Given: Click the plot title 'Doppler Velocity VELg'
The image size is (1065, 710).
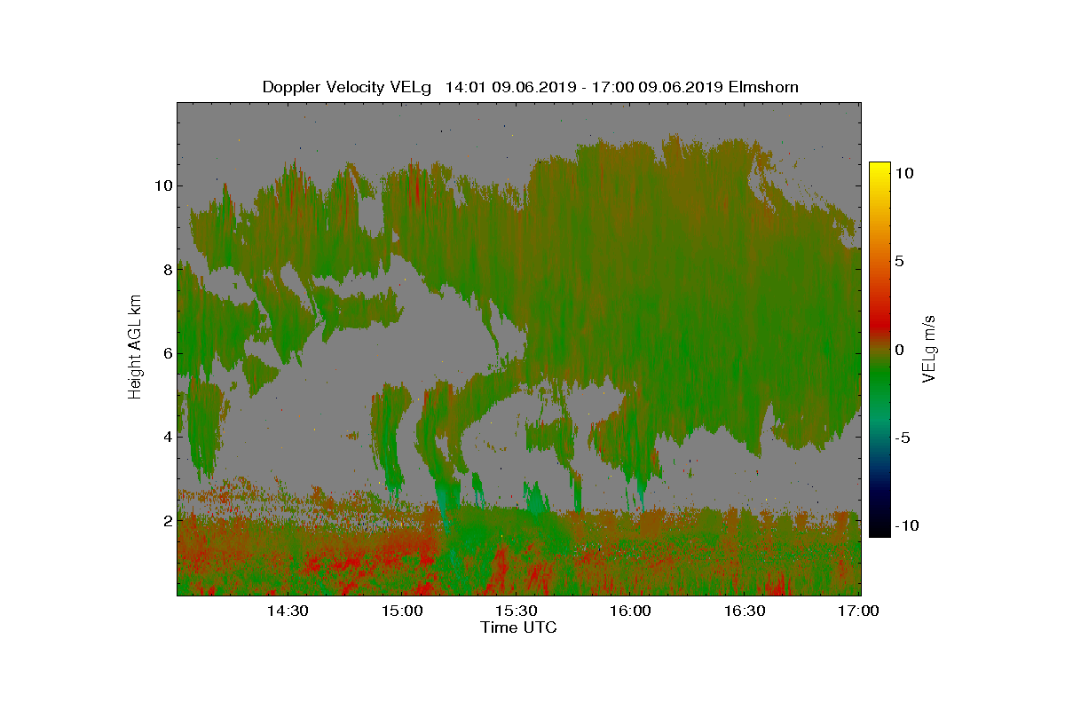Looking at the screenshot, I should (347, 87).
